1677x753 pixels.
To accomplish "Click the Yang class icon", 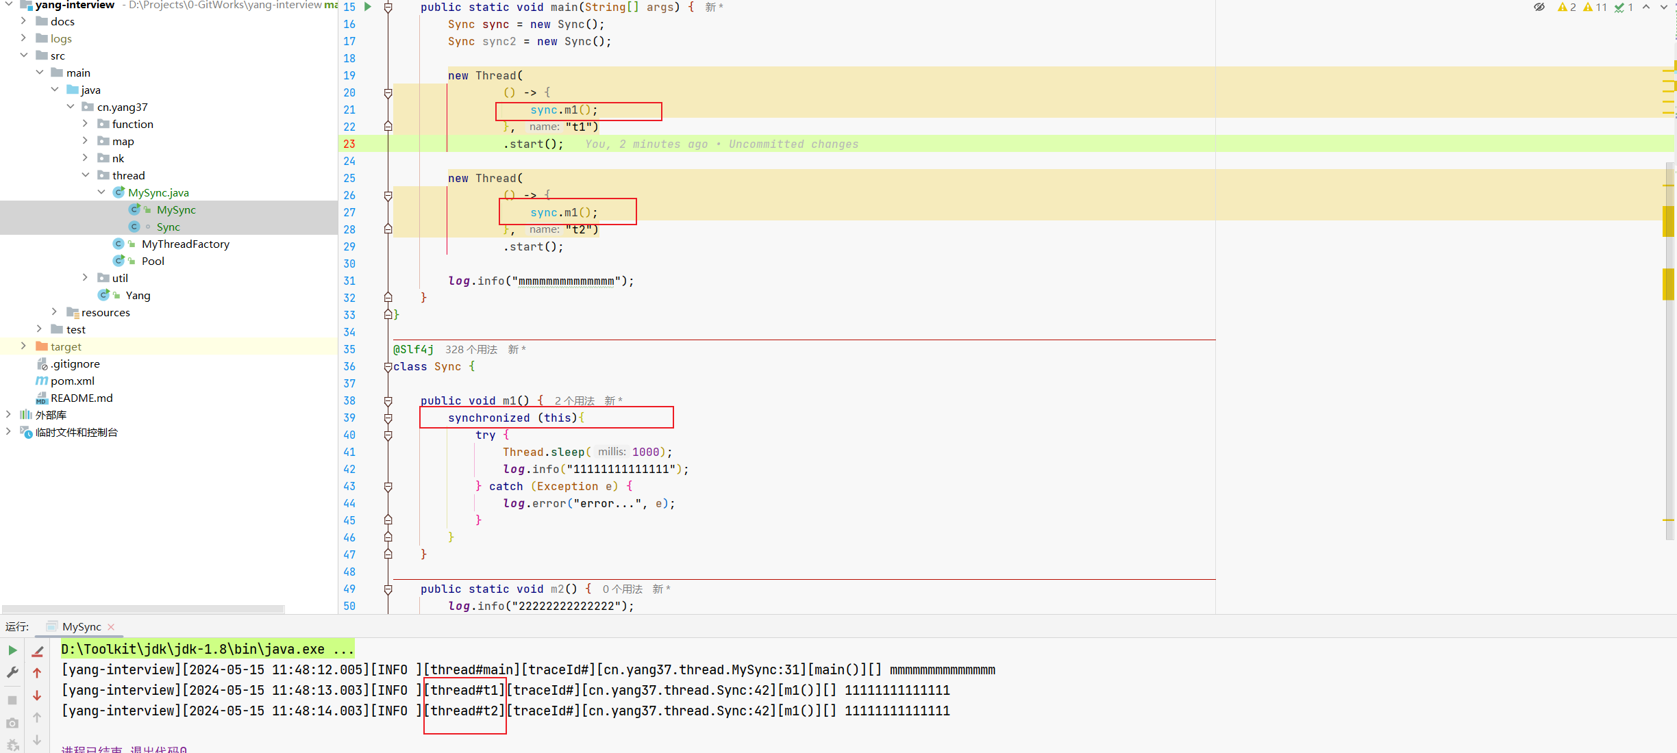I will [104, 295].
